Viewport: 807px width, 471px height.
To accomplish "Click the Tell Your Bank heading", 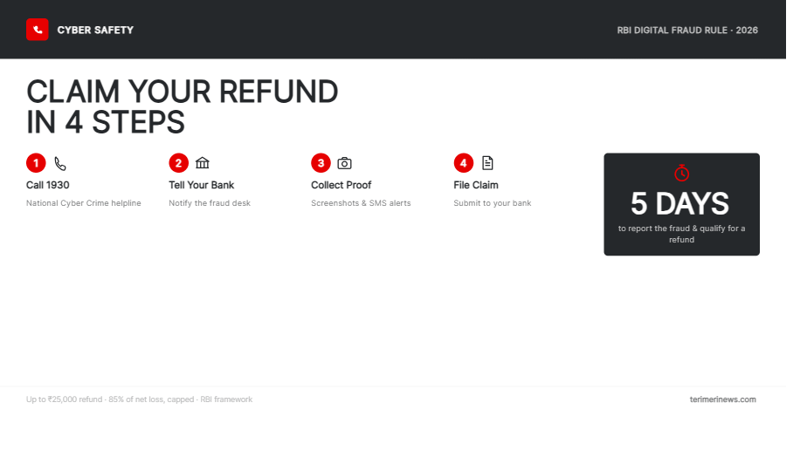I will point(201,185).
